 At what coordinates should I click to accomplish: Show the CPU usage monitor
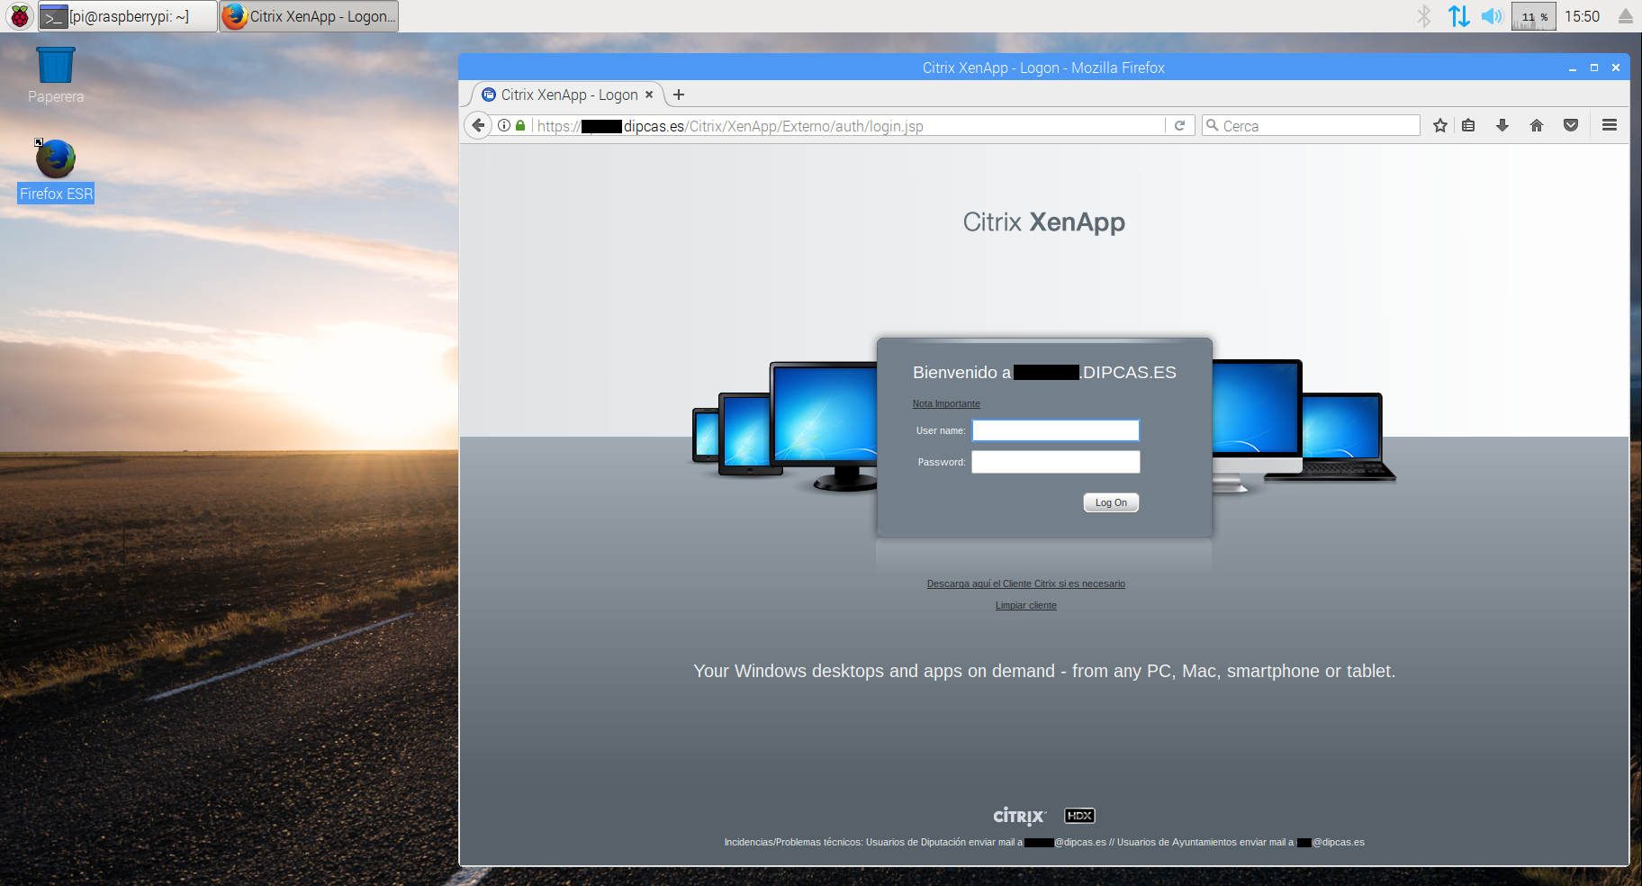(1534, 16)
